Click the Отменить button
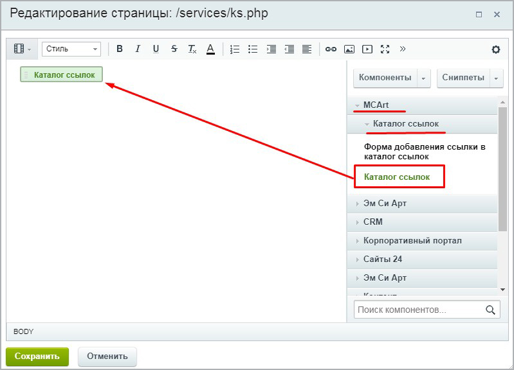This screenshot has height=370, width=514. tap(107, 357)
